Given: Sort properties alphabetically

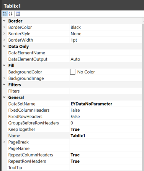Looking at the screenshot, I should click(x=11, y=14).
